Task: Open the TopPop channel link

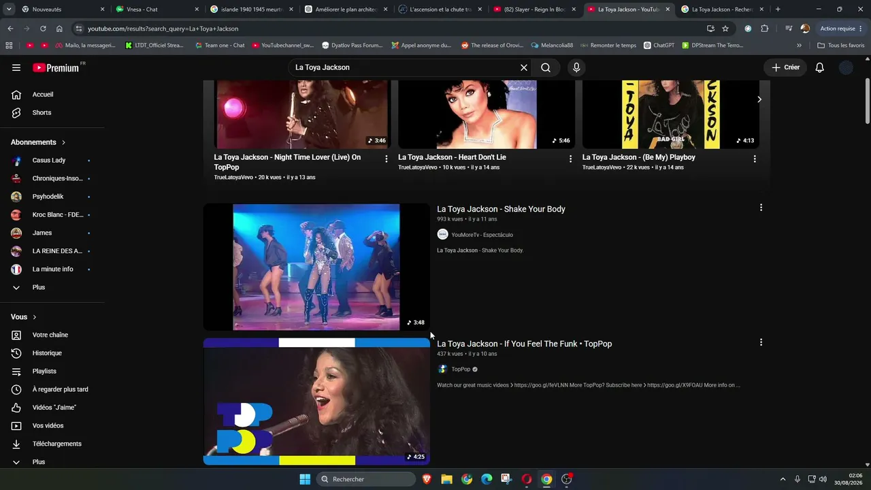Action: pos(461,370)
